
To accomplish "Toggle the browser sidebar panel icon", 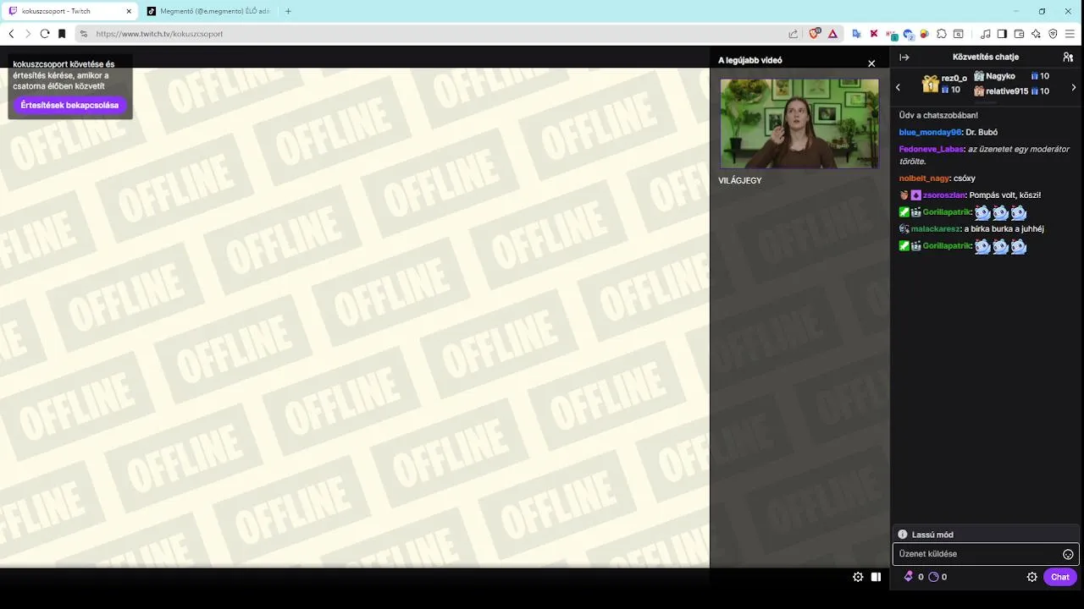I will (1002, 34).
